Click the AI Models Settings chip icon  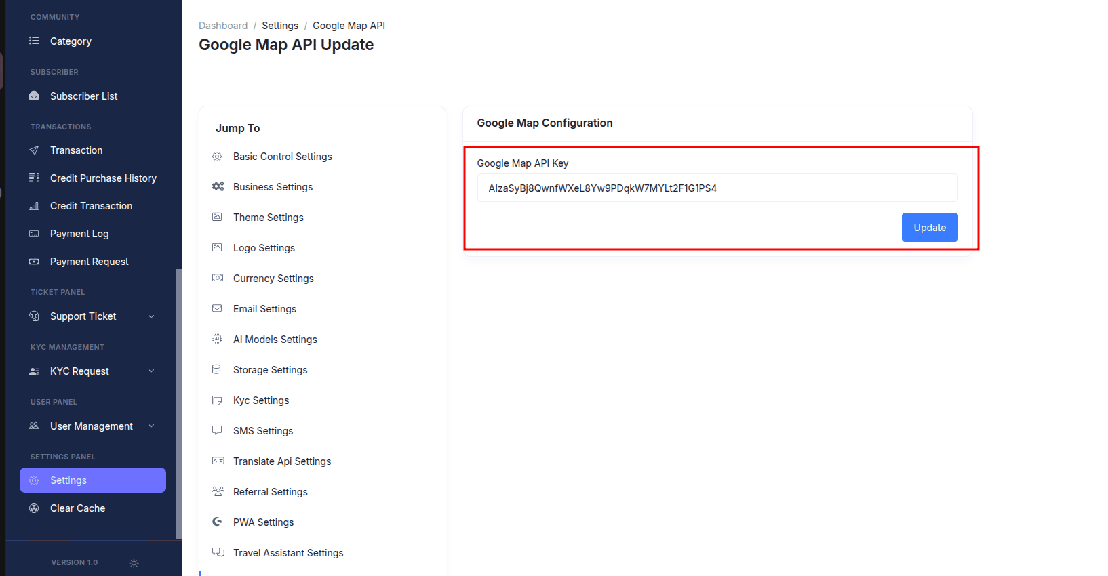point(217,339)
